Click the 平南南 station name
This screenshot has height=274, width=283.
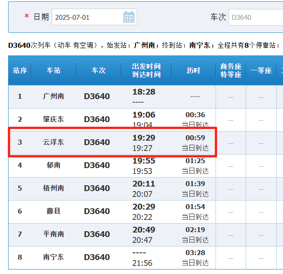coord(54,234)
